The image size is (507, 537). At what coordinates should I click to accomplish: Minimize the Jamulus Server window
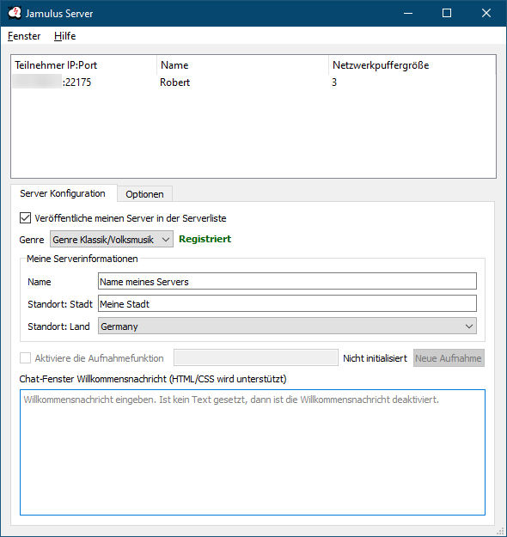[408, 13]
